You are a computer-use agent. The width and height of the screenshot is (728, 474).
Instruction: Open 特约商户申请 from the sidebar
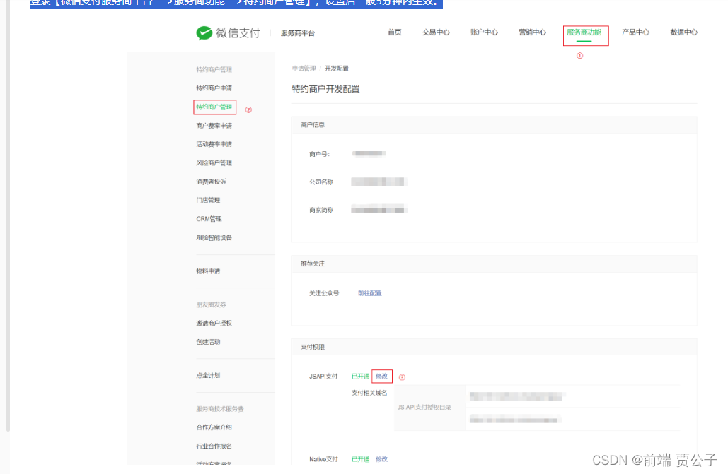214,88
